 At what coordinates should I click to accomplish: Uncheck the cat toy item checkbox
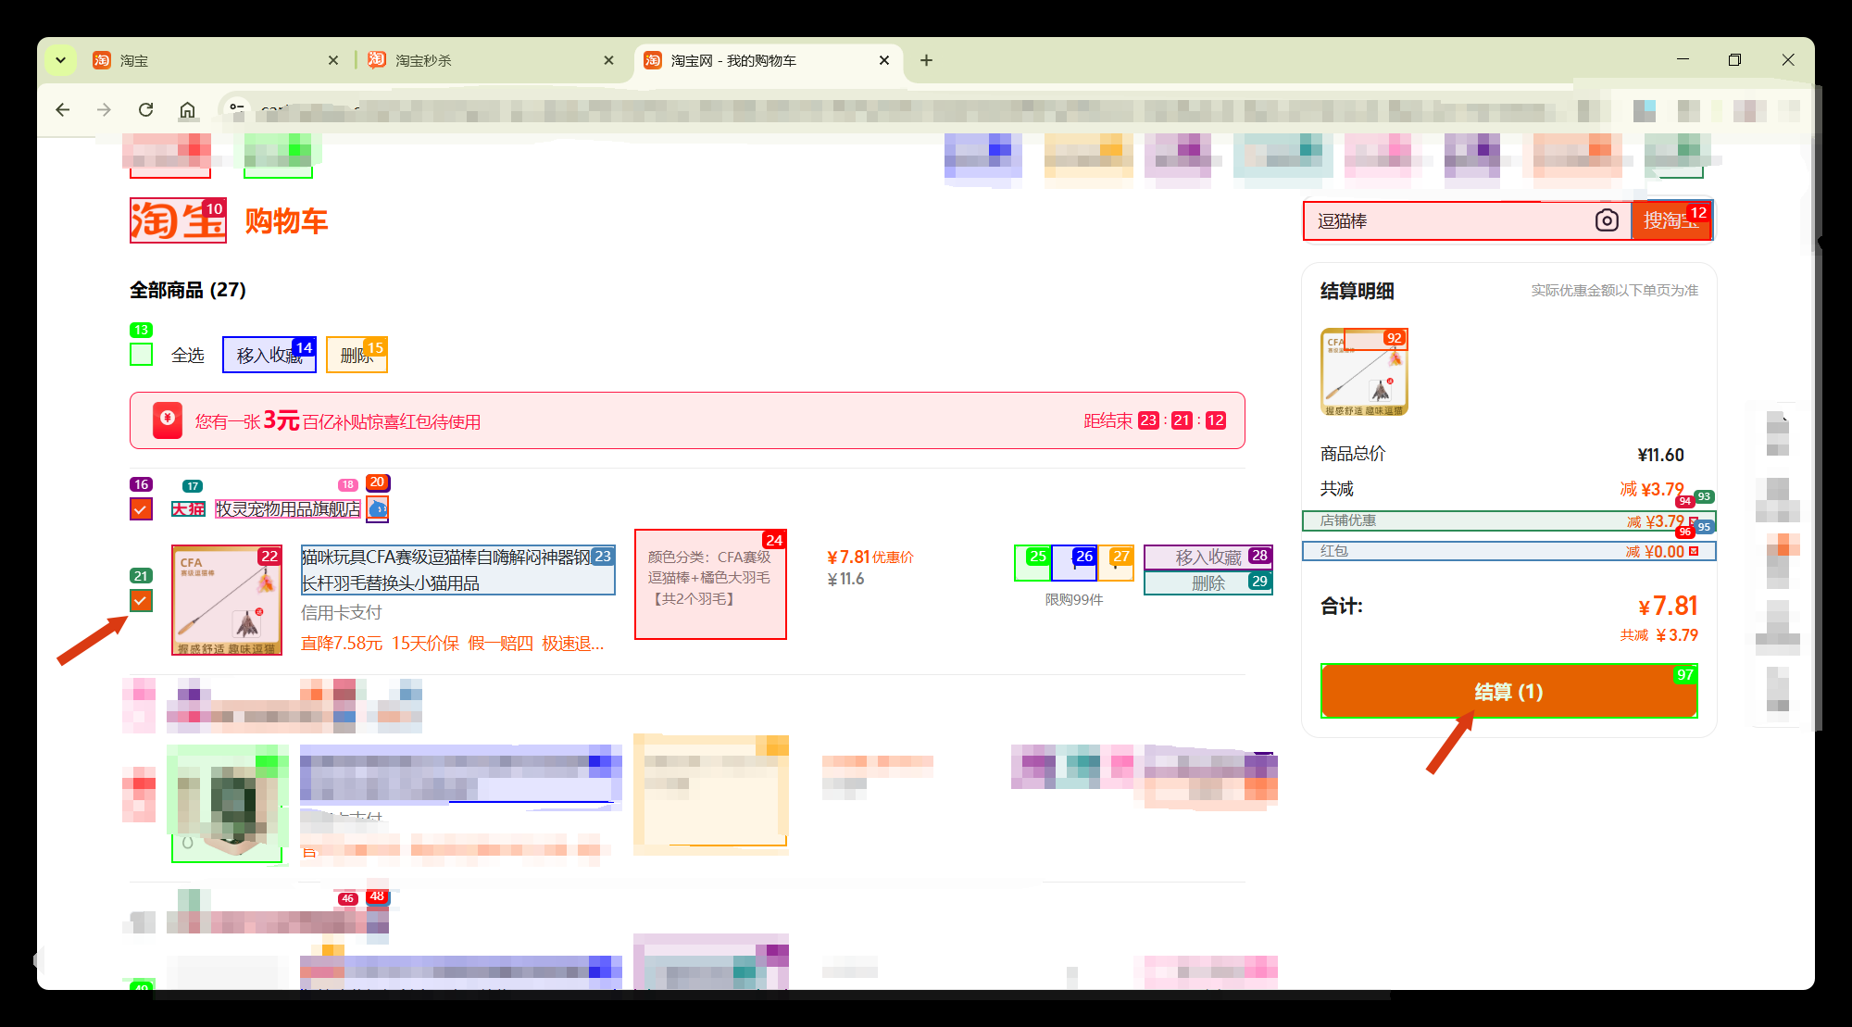pos(140,601)
